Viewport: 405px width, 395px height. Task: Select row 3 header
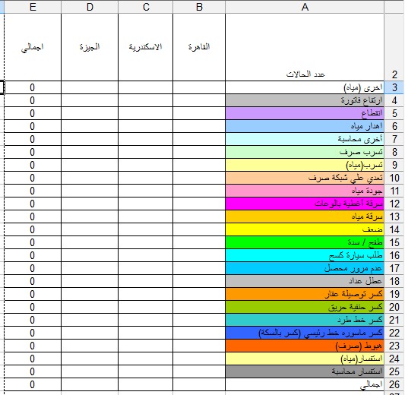coord(394,87)
